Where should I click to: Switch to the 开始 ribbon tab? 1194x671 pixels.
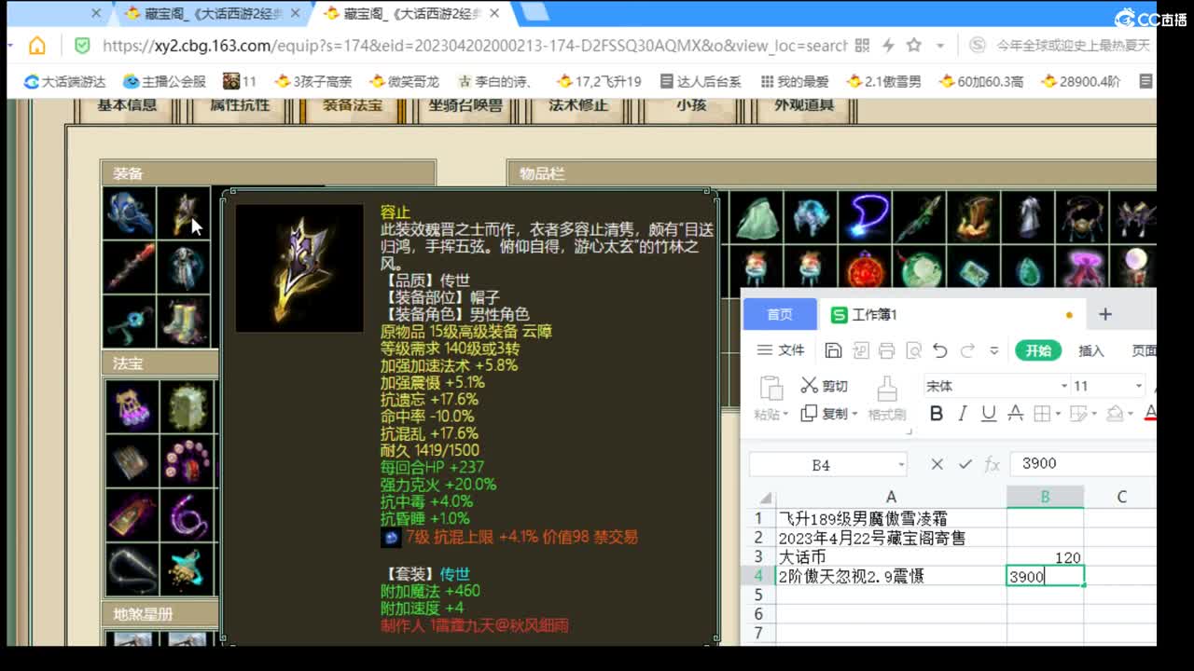[1038, 350]
